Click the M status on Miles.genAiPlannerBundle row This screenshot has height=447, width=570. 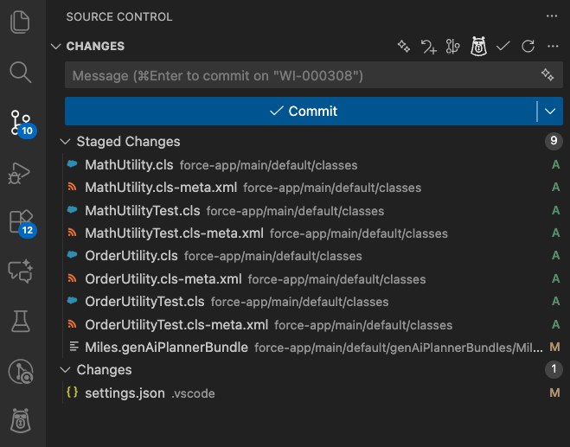point(554,347)
